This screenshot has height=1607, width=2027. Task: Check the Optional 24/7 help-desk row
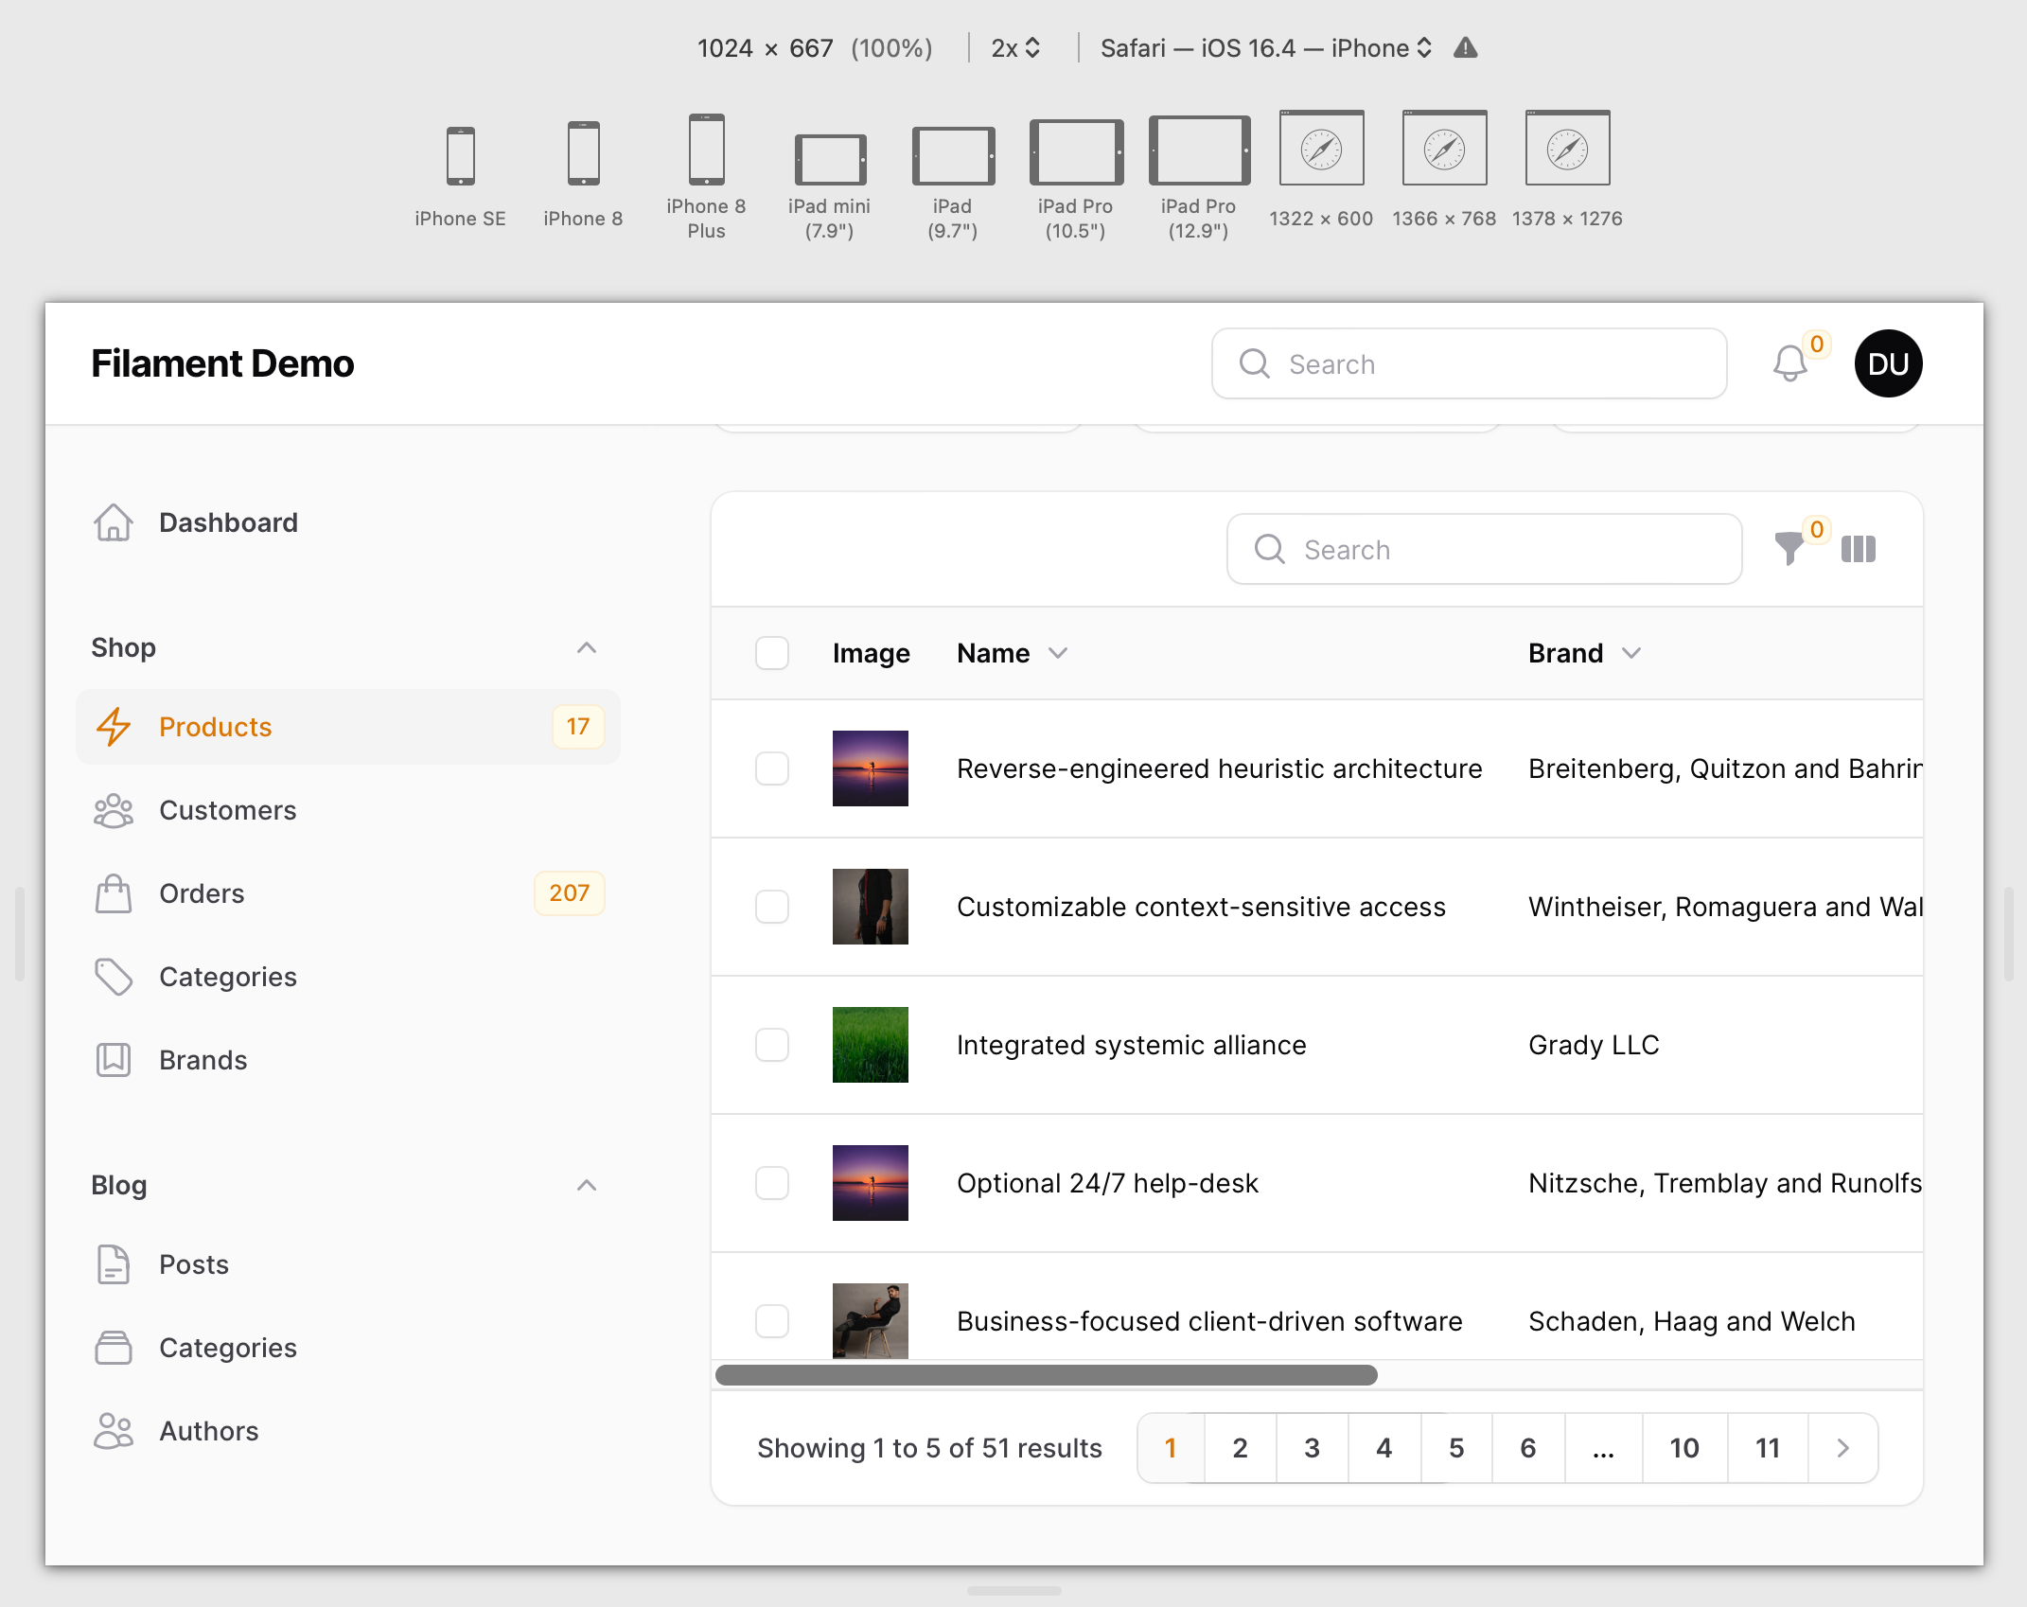tap(772, 1183)
